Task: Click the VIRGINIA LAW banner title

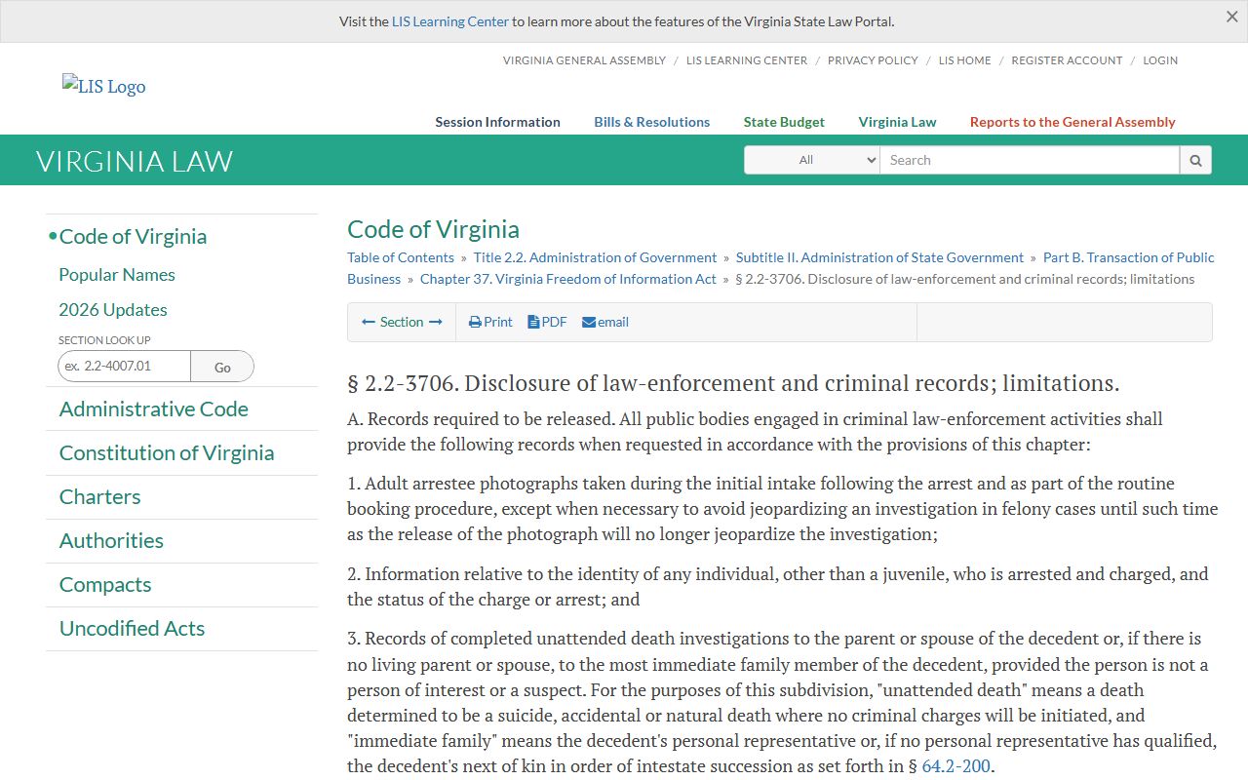Action: (135, 161)
